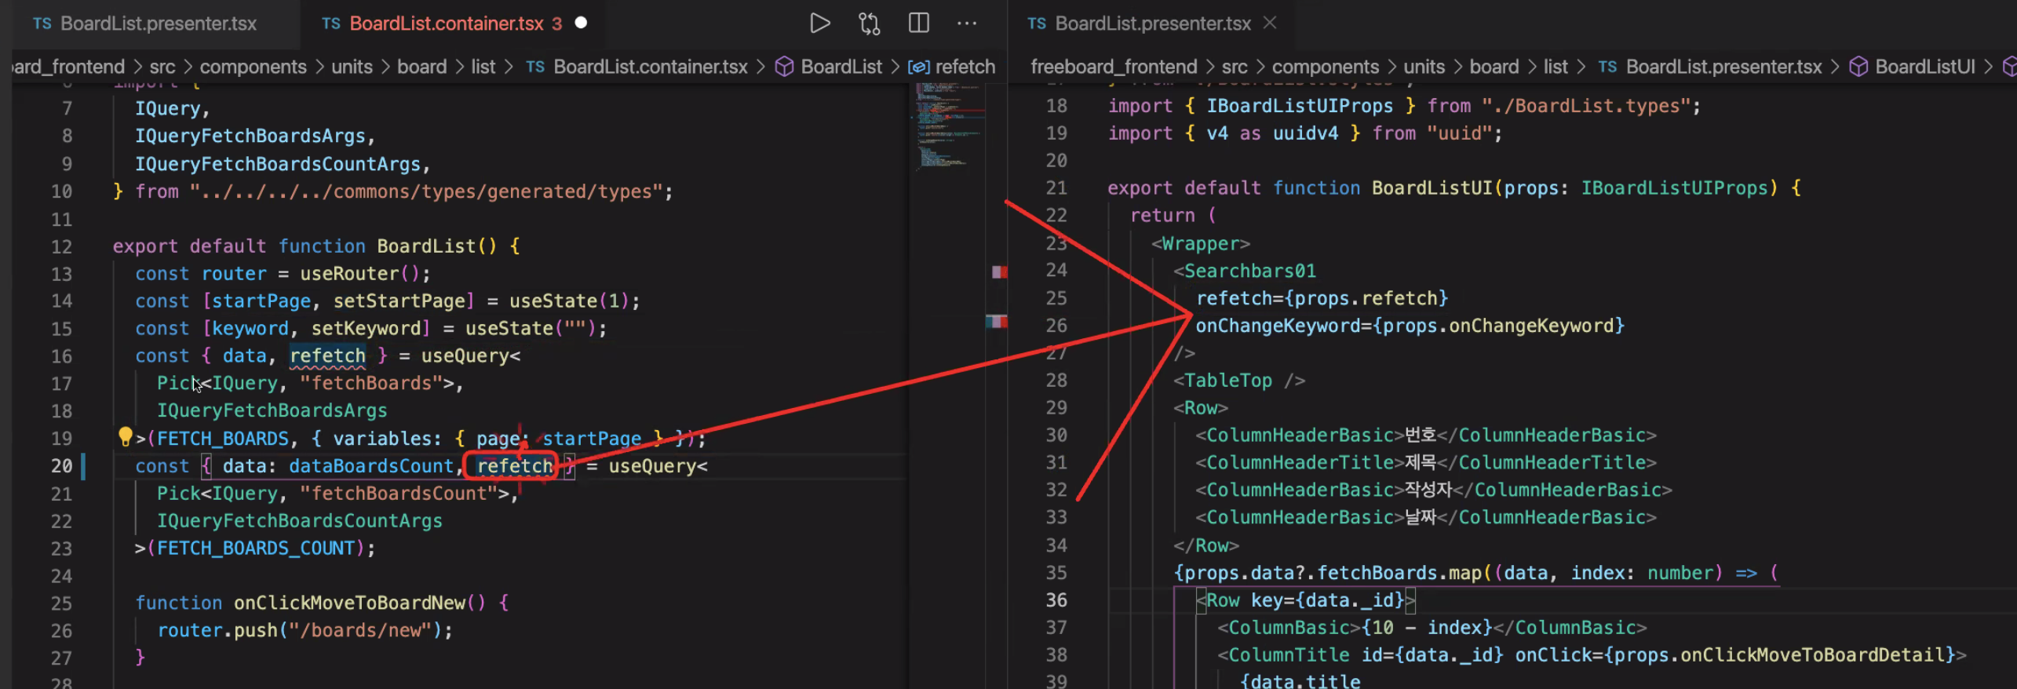Click the lightbulb quick-fix icon on line 19
Viewport: 2017px width, 689px height.
[x=125, y=436]
